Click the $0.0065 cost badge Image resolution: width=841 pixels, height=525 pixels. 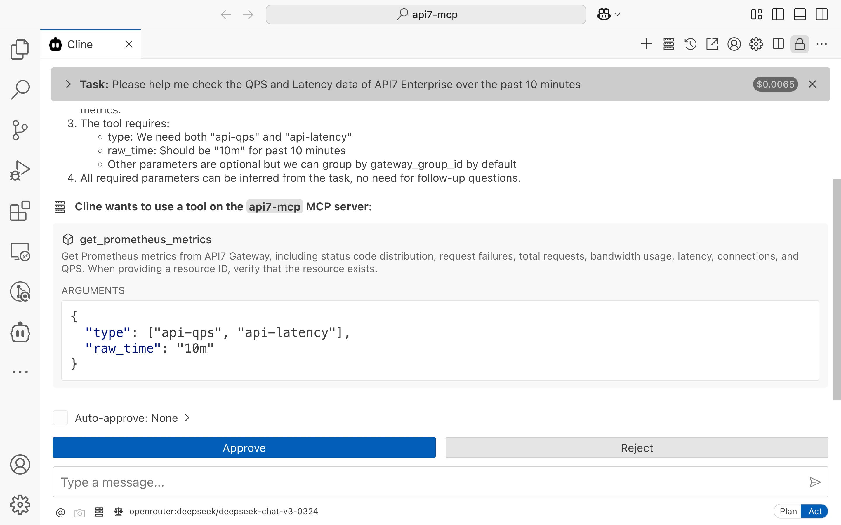coord(775,84)
